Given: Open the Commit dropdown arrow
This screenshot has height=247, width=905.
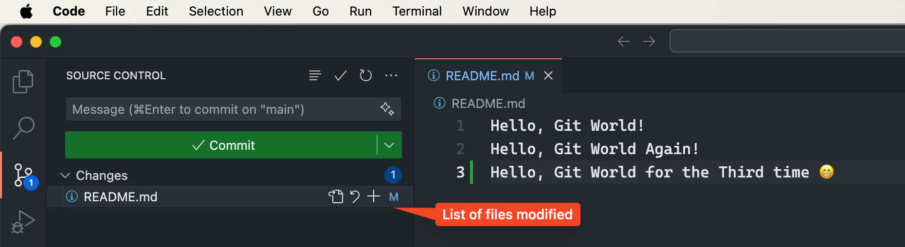Looking at the screenshot, I should [x=390, y=145].
